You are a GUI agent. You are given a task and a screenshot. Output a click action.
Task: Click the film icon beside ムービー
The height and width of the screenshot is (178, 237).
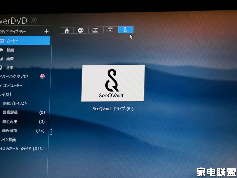pyautogui.click(x=2, y=41)
